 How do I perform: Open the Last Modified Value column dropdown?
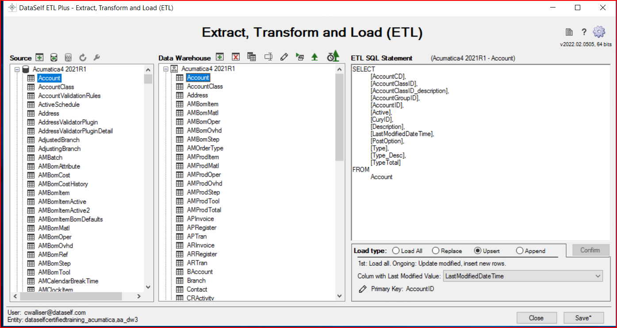pos(598,276)
